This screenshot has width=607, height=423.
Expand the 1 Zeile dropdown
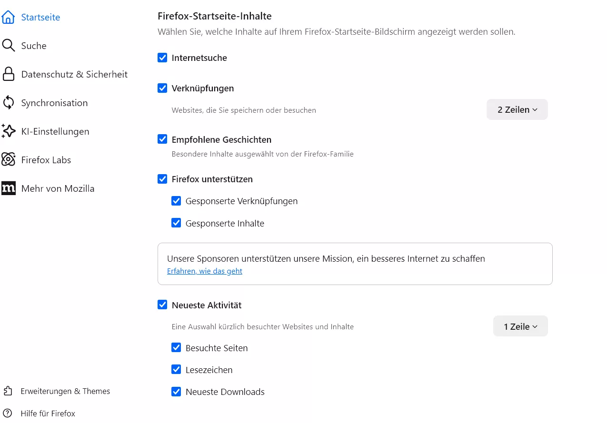[x=520, y=327]
